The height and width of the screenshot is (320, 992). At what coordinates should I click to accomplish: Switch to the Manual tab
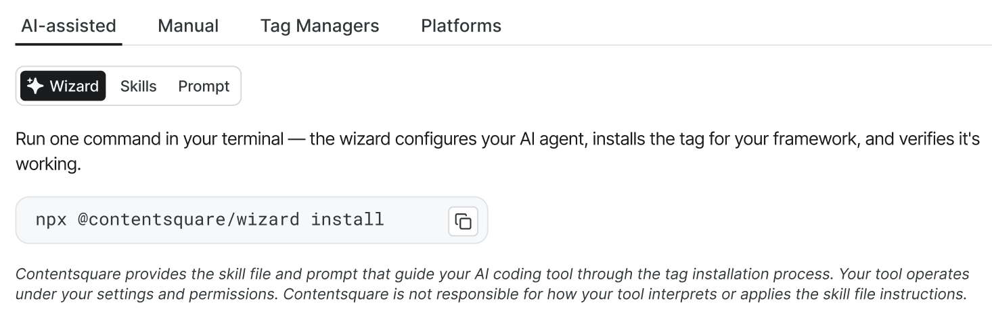pos(188,26)
